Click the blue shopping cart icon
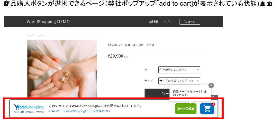 (207, 109)
